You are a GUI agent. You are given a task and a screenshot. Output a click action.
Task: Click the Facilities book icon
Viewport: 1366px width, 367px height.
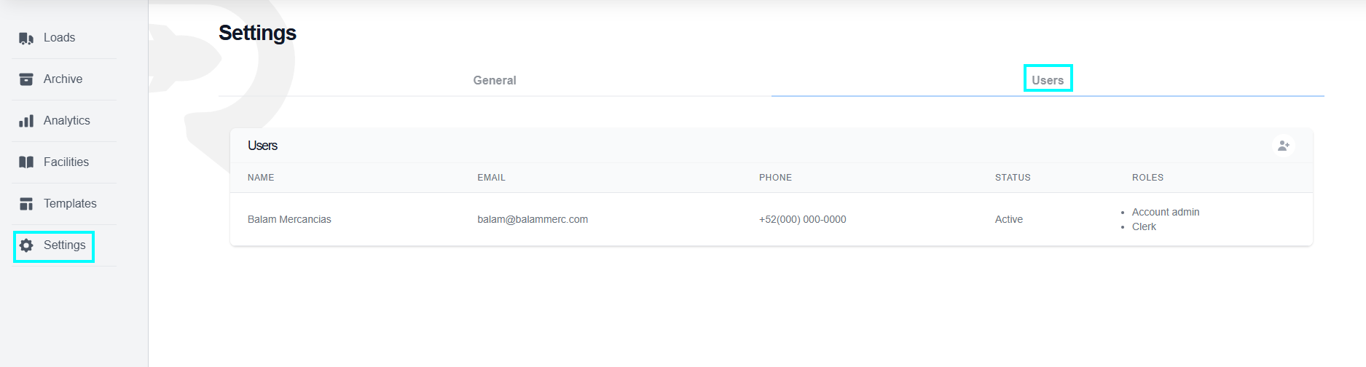(x=26, y=162)
